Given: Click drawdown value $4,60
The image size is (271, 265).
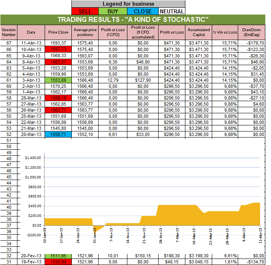Looking at the screenshot, I should coord(252,104).
